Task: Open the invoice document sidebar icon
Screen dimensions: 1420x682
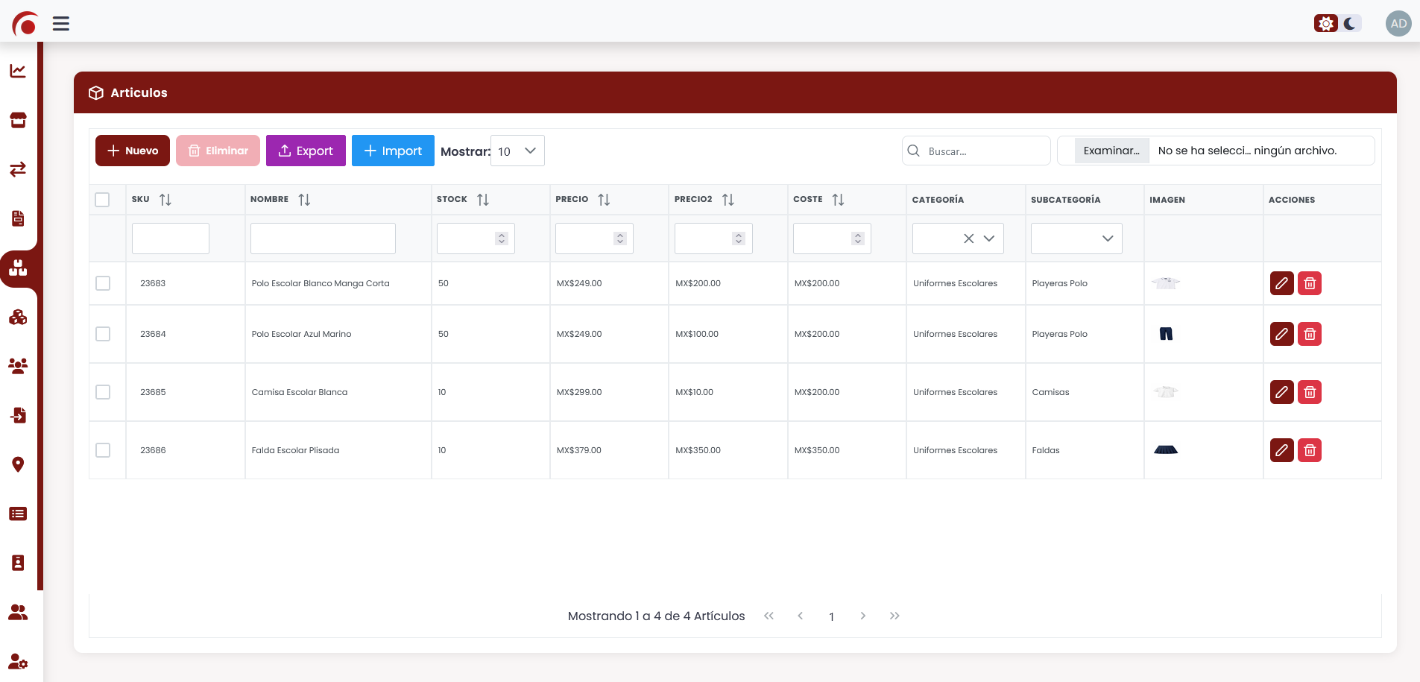Action: (x=18, y=218)
